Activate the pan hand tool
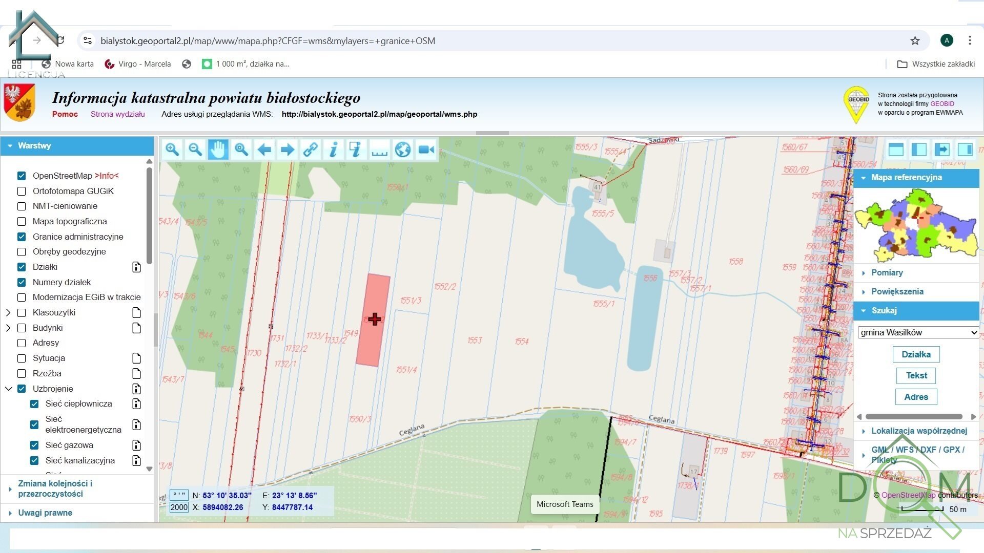Screen dimensions: 984x553 pyautogui.click(x=218, y=150)
